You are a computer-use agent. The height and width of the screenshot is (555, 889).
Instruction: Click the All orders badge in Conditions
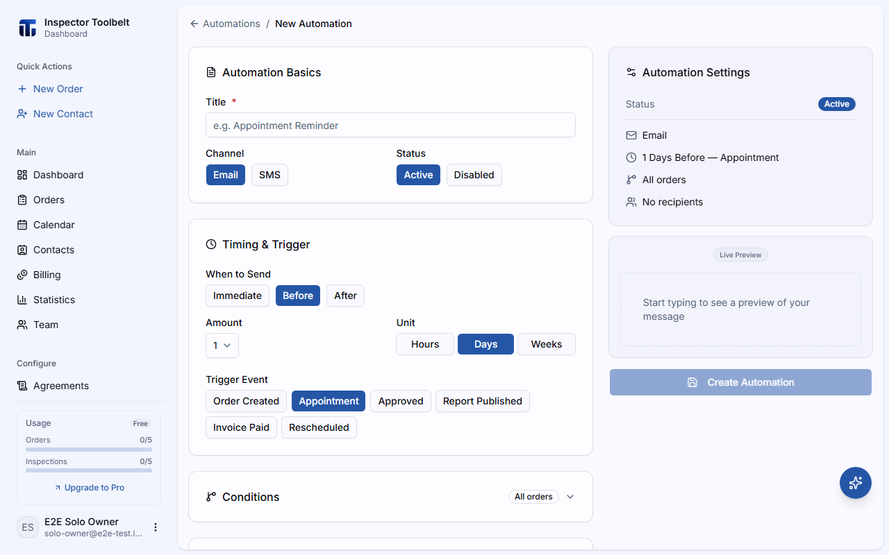[533, 497]
